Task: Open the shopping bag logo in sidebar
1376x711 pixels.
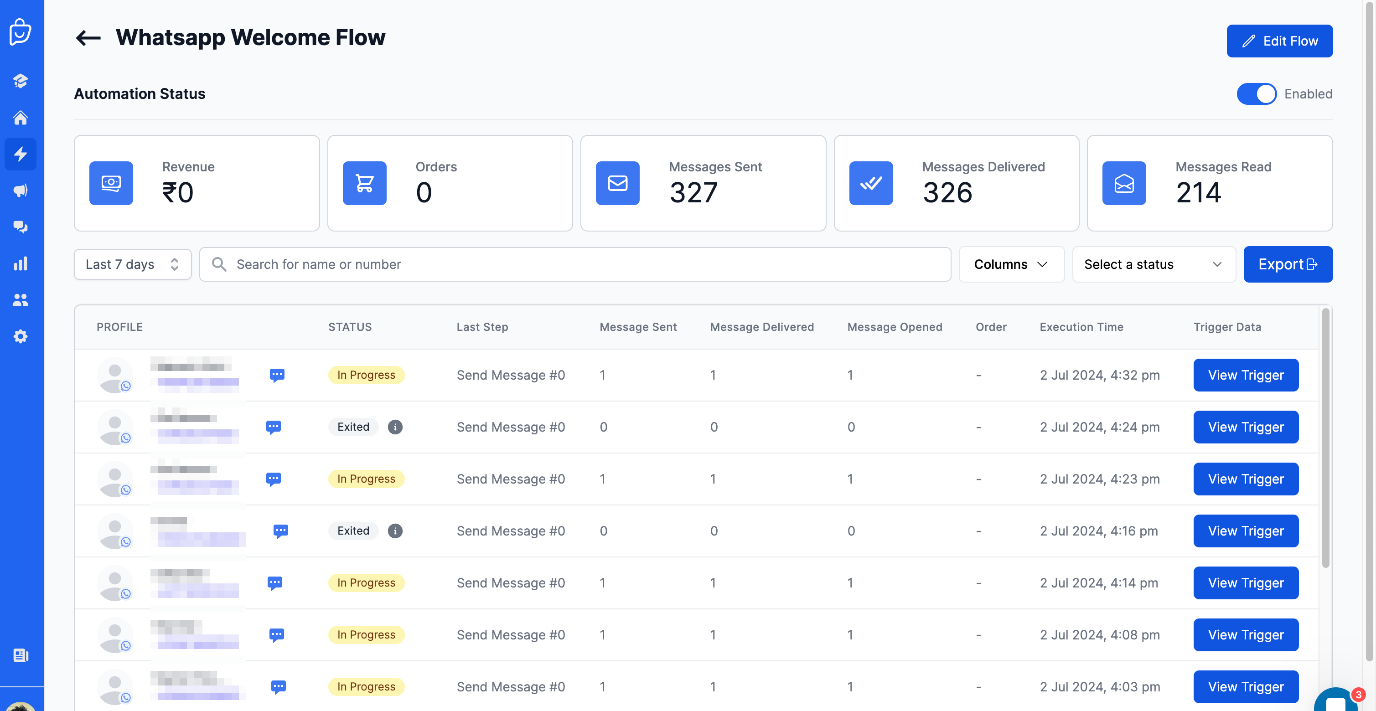Action: tap(21, 32)
